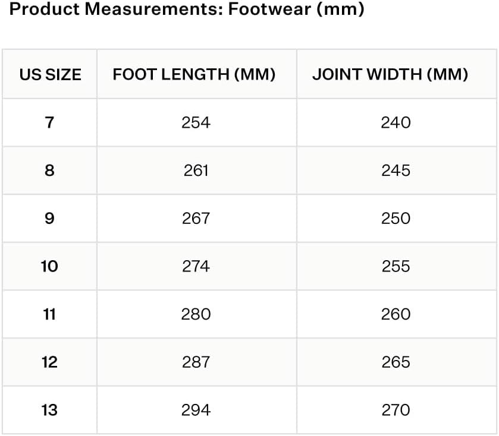Click the Product Measurements: Footwear title
Image resolution: width=499 pixels, height=436 pixels.
(187, 10)
